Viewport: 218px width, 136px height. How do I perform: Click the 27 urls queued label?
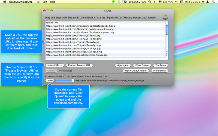[x=65, y=71]
